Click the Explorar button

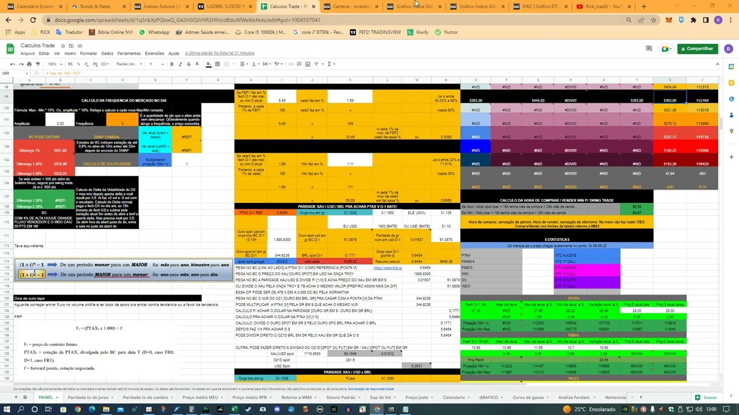click(707, 397)
